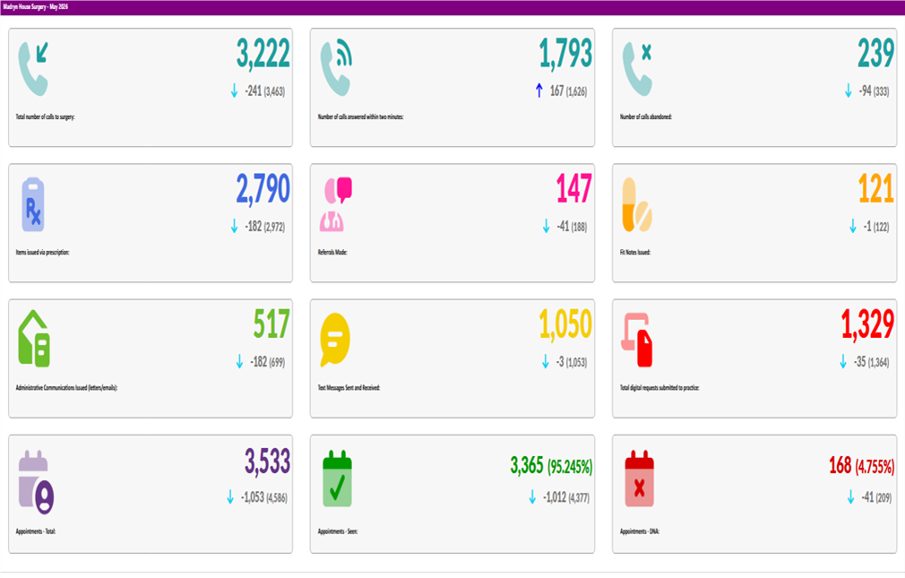Select the 3,365 appointments seen value
This screenshot has width=905, height=578.
527,465
